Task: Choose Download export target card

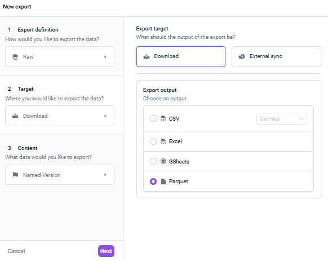Action: pos(181,56)
